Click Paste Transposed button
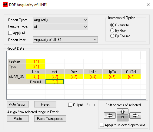 50,119
